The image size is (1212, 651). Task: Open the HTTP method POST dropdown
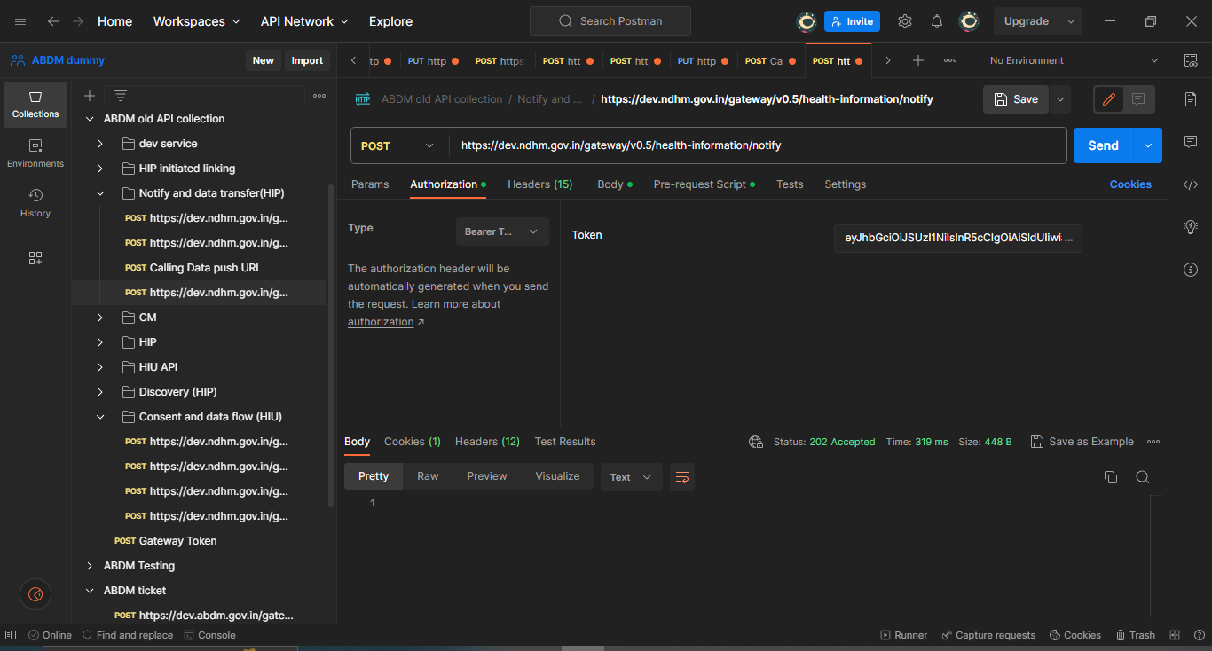399,145
